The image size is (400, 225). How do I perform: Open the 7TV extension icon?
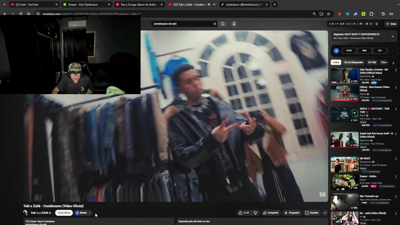click(347, 14)
